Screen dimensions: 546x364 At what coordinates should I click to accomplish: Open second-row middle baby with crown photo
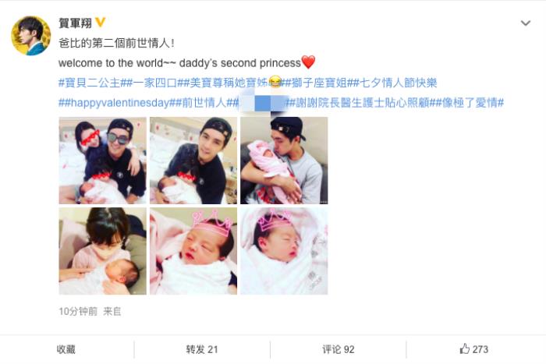[x=193, y=251]
